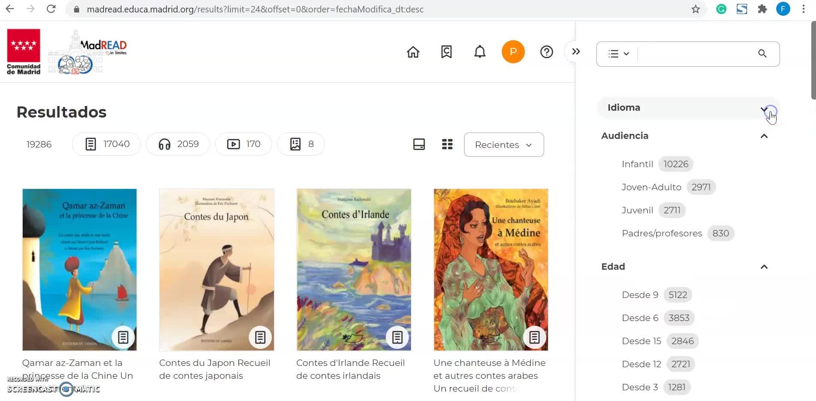Filter results by audiobooks 2059

point(178,144)
